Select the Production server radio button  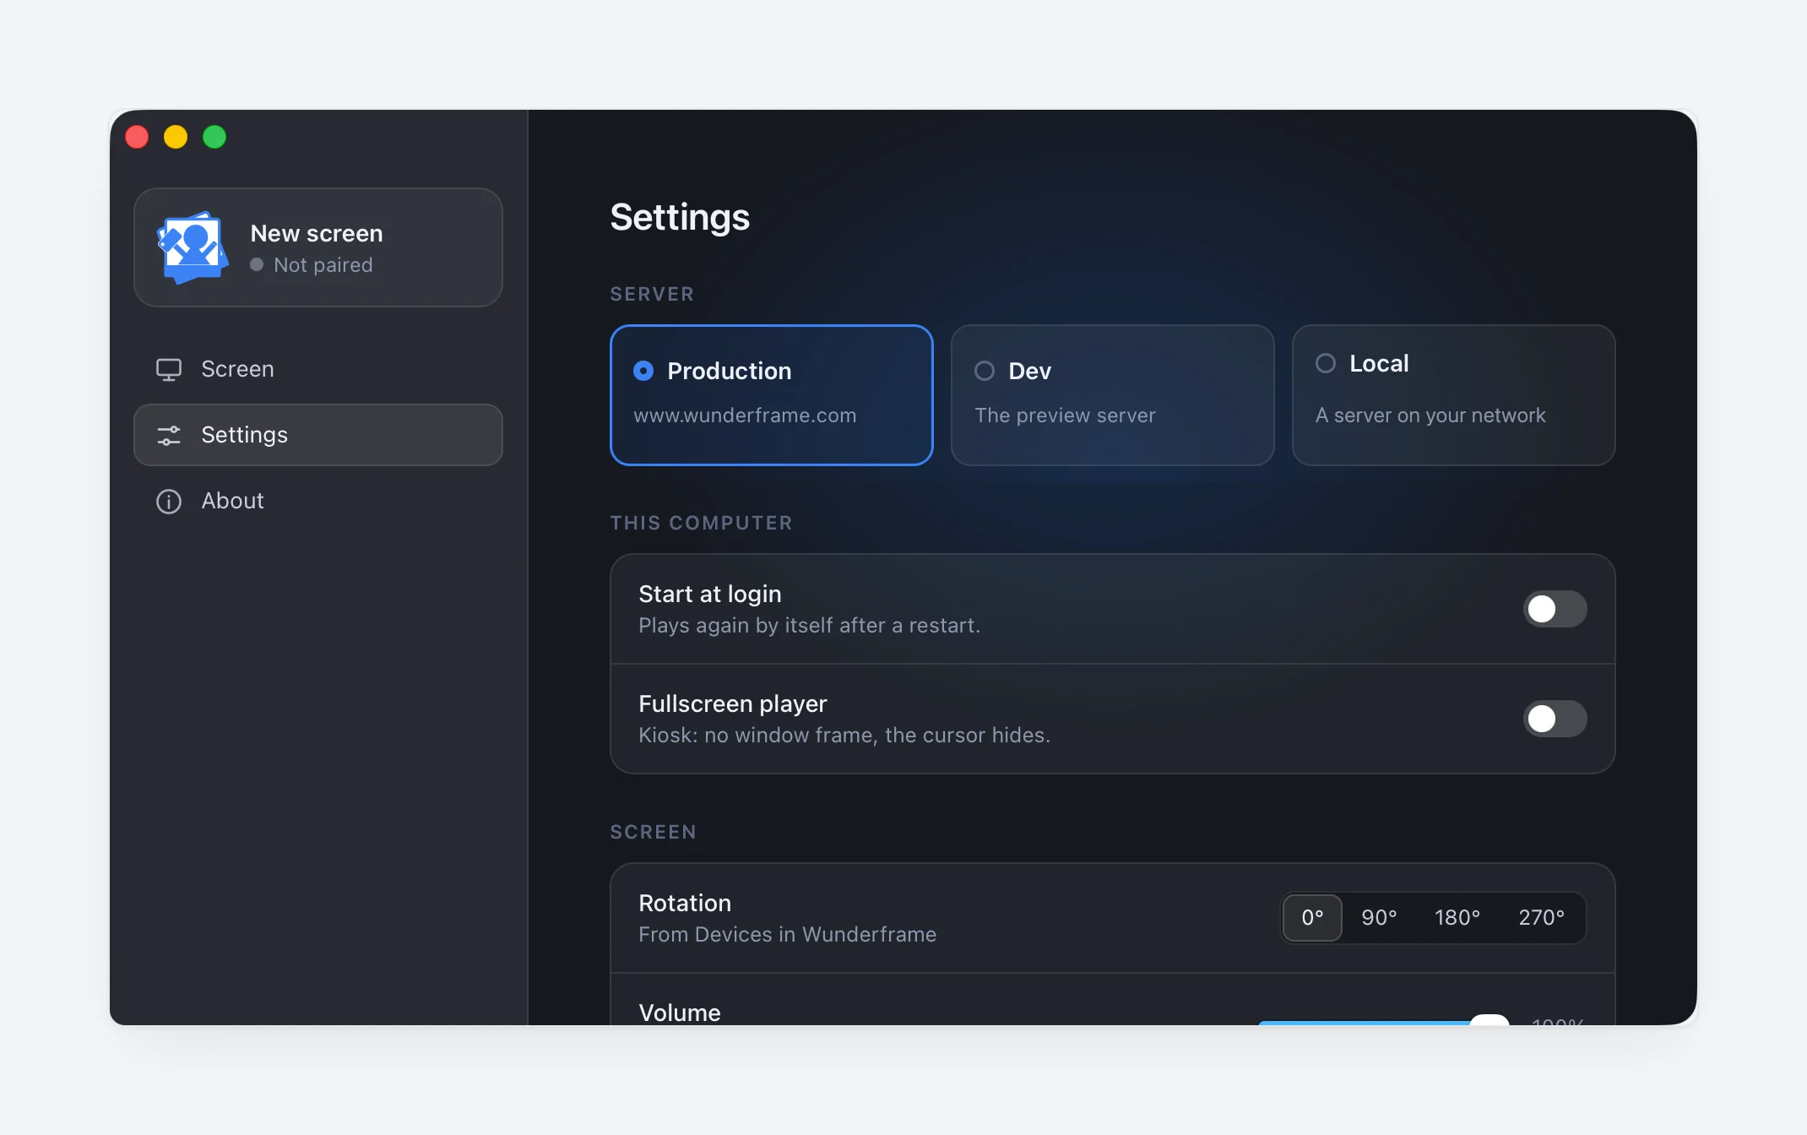click(643, 371)
